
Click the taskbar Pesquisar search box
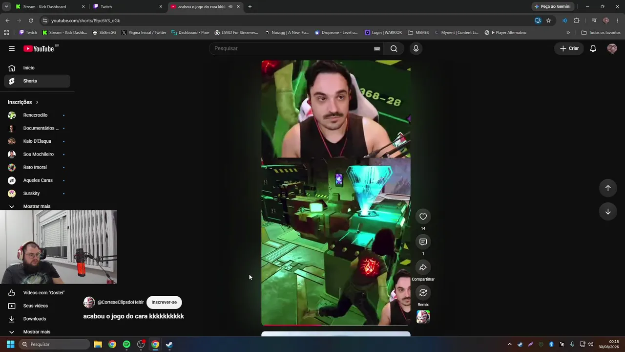[55, 344]
